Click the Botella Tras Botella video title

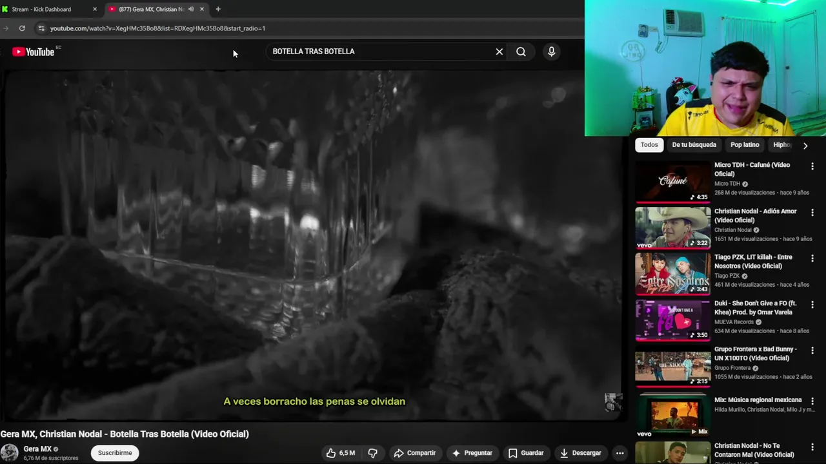(125, 434)
